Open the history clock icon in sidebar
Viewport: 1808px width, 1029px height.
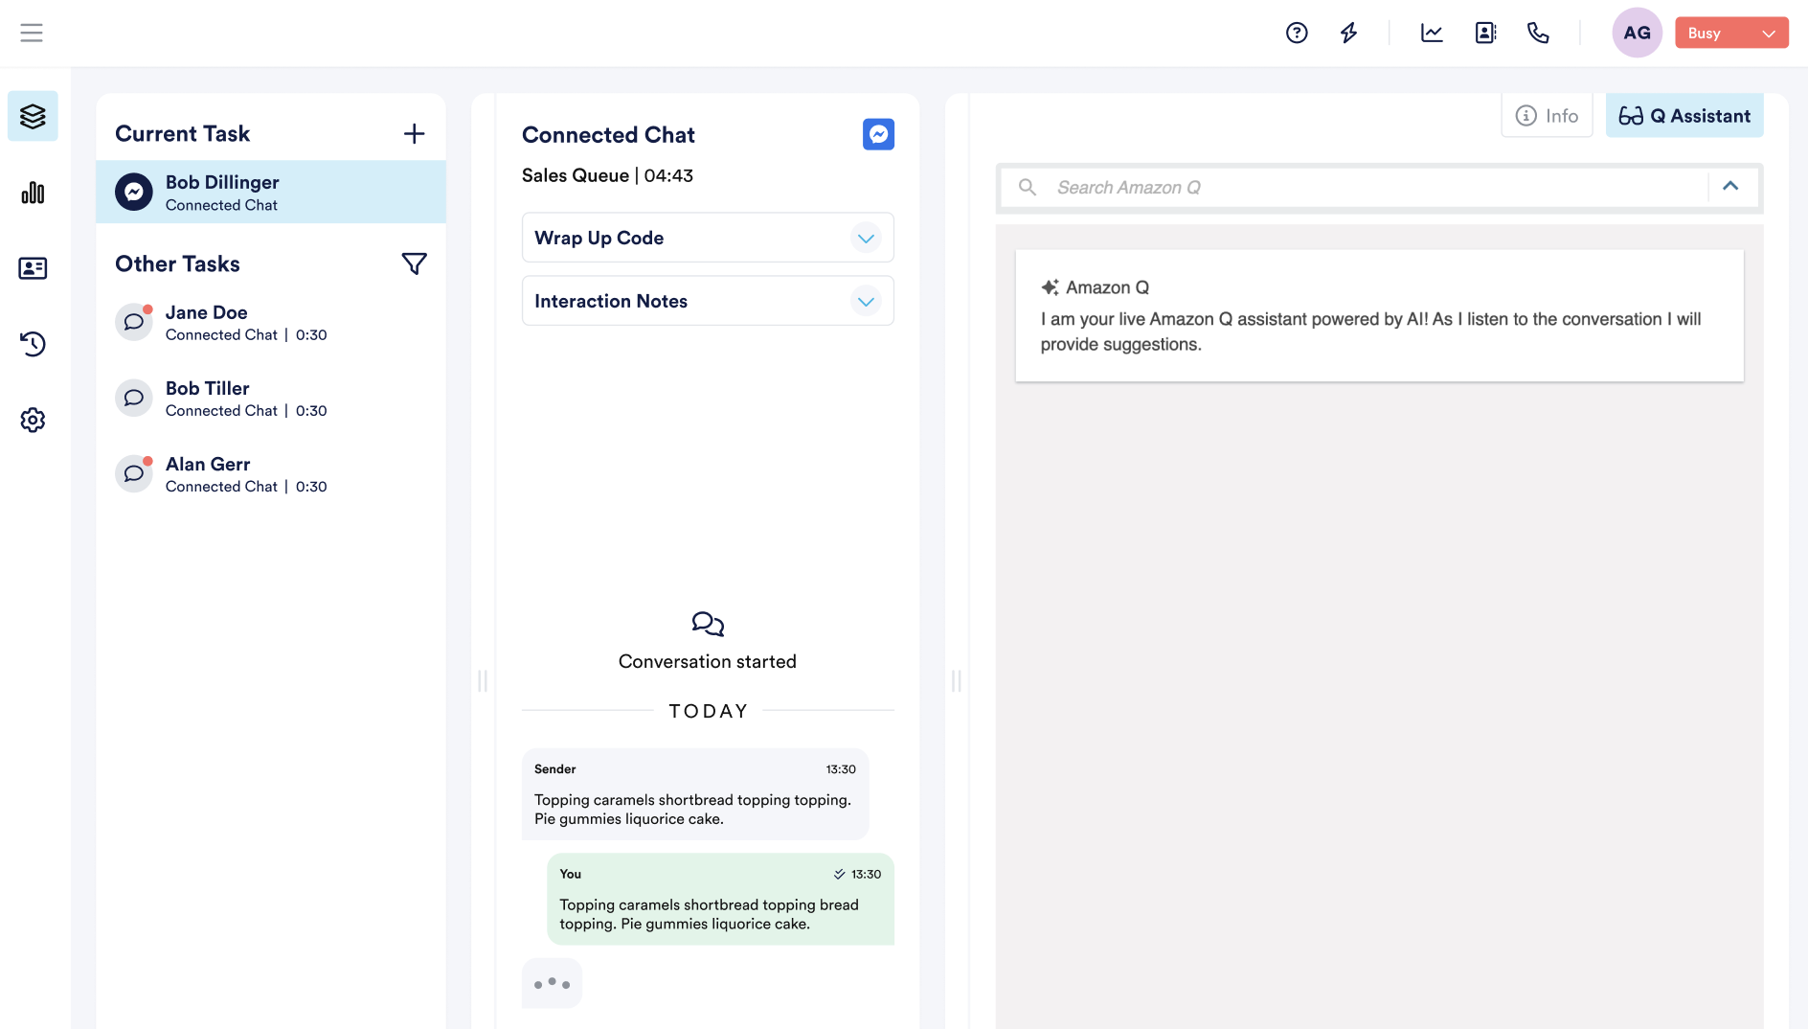(33, 344)
